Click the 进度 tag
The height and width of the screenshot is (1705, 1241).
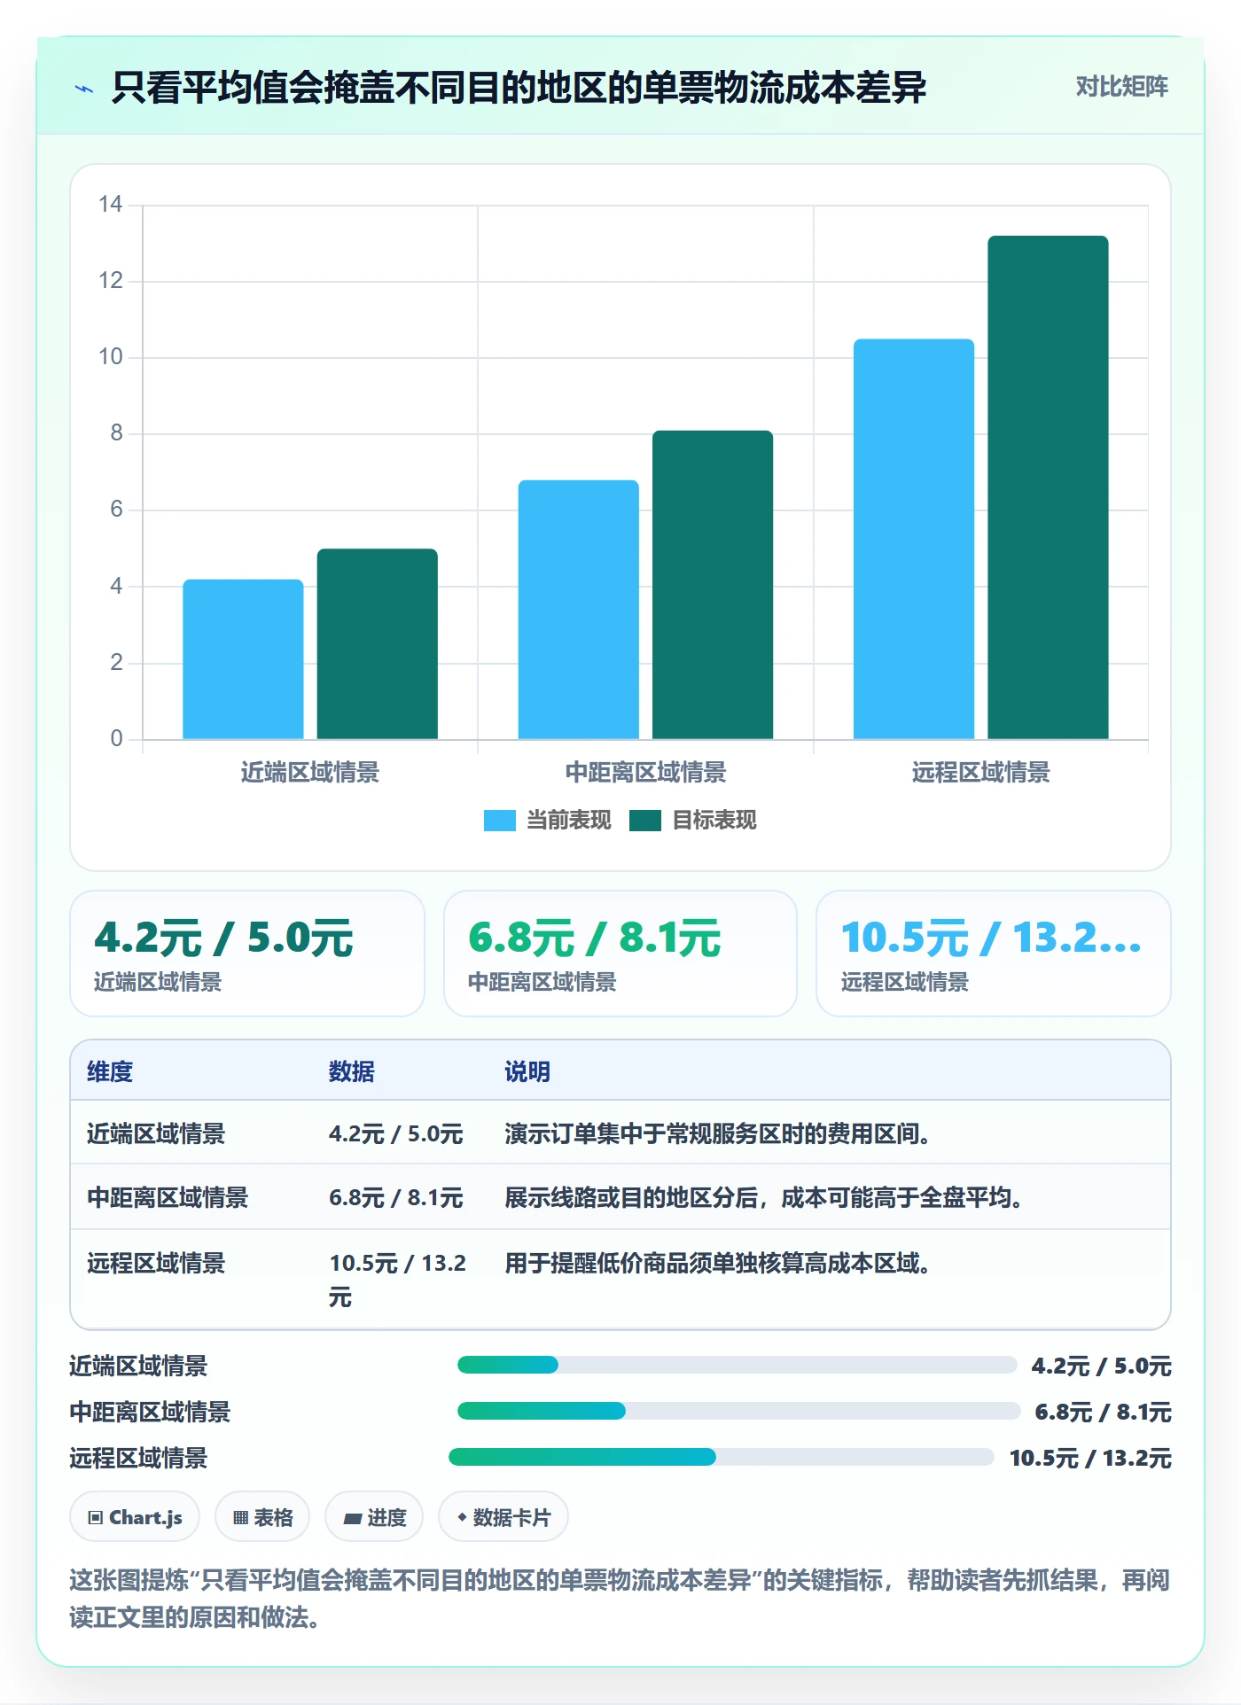[374, 1517]
